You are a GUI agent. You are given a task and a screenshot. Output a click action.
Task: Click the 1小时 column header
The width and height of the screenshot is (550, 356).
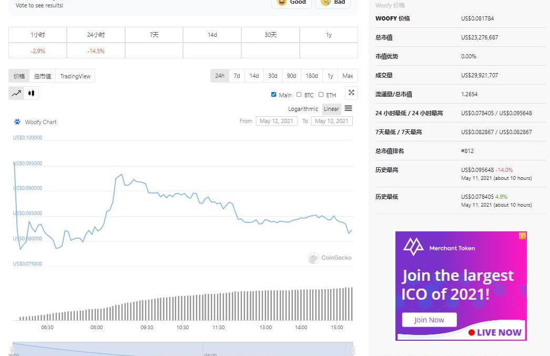(37, 35)
